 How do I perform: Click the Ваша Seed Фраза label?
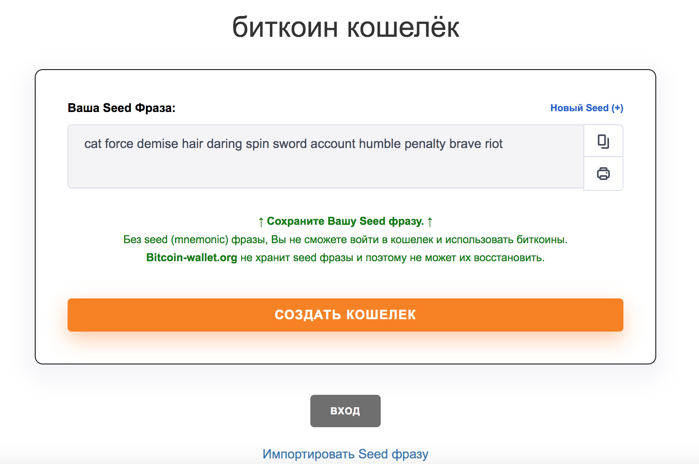122,108
